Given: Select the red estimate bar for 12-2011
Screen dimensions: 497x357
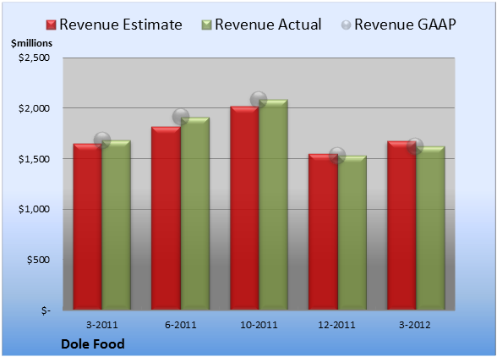Looking at the screenshot, I should pos(323,232).
